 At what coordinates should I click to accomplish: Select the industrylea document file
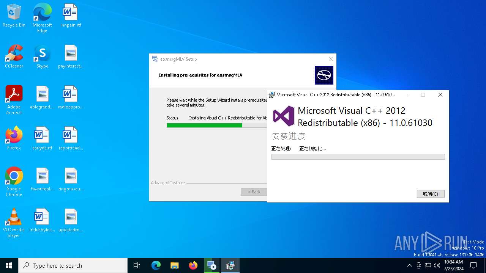[42, 220]
